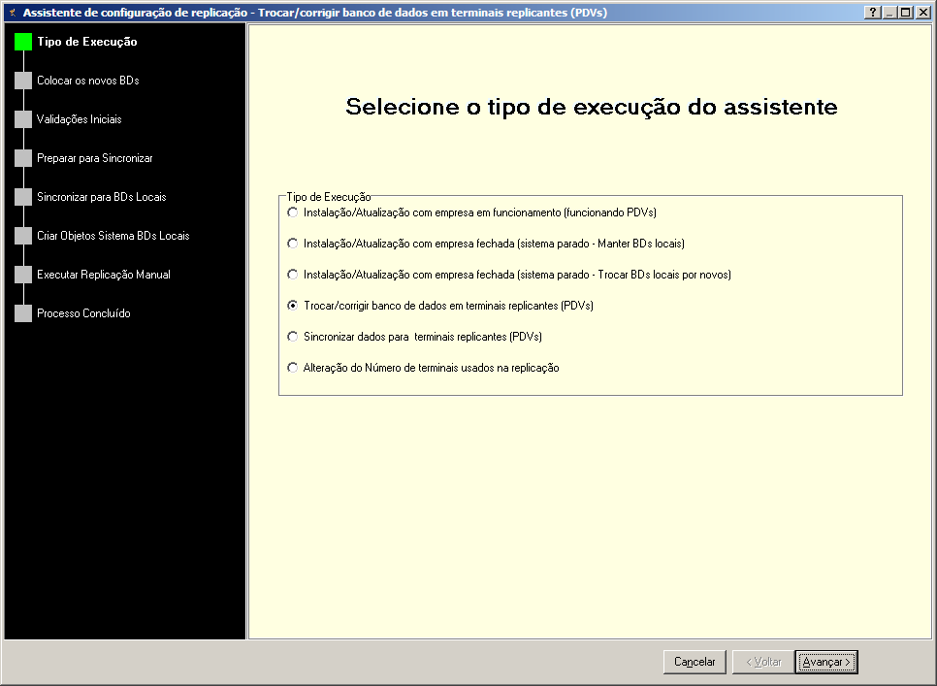The width and height of the screenshot is (937, 686).
Task: Select Trocar/corrigir banco de dados radio button
Action: [293, 306]
